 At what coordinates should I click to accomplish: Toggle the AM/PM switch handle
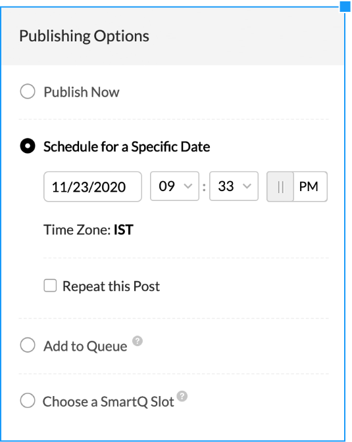[x=280, y=187]
